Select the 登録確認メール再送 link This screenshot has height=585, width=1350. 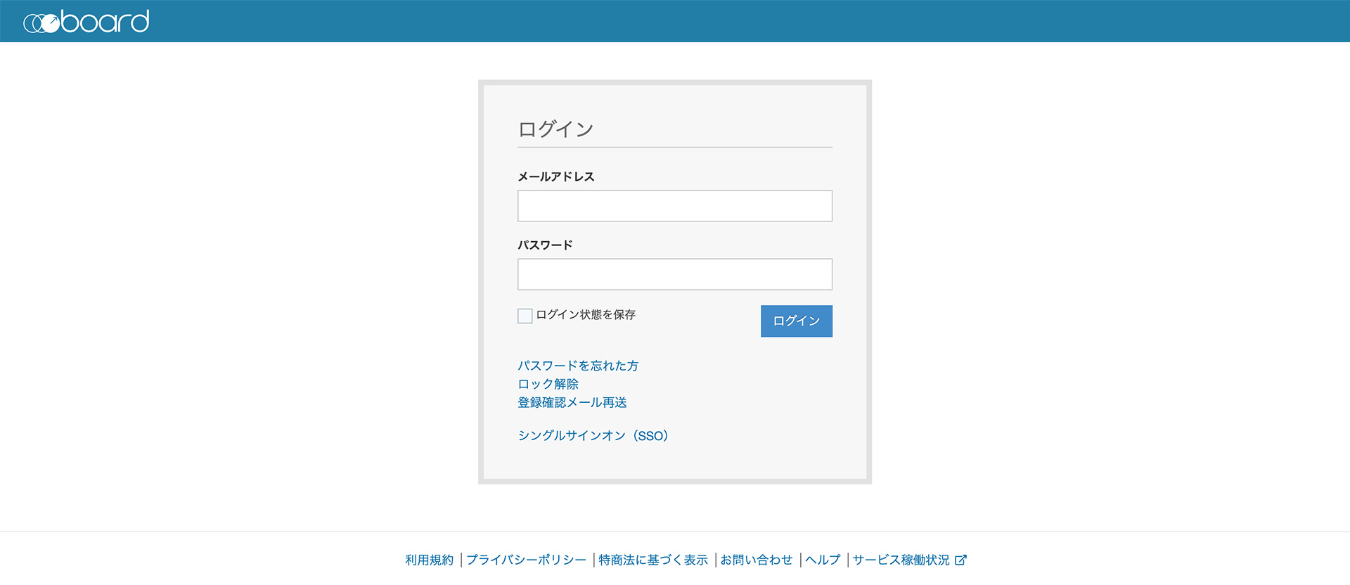[x=572, y=402]
